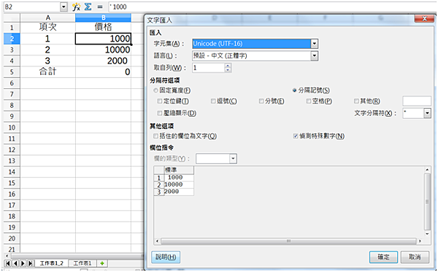Screen dimensions: 438x272
Task: Go to next sheet tab arrow
Action: pyautogui.click(x=23, y=263)
